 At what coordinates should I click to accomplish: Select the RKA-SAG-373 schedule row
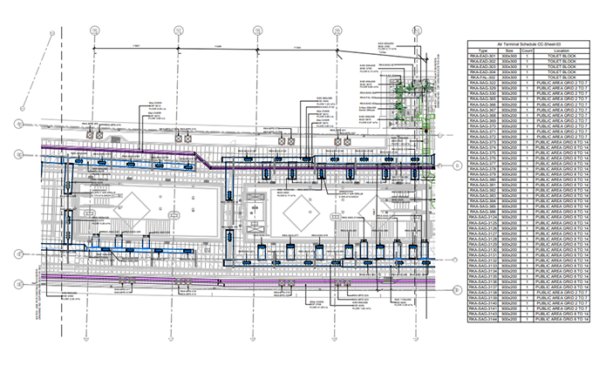[481, 142]
